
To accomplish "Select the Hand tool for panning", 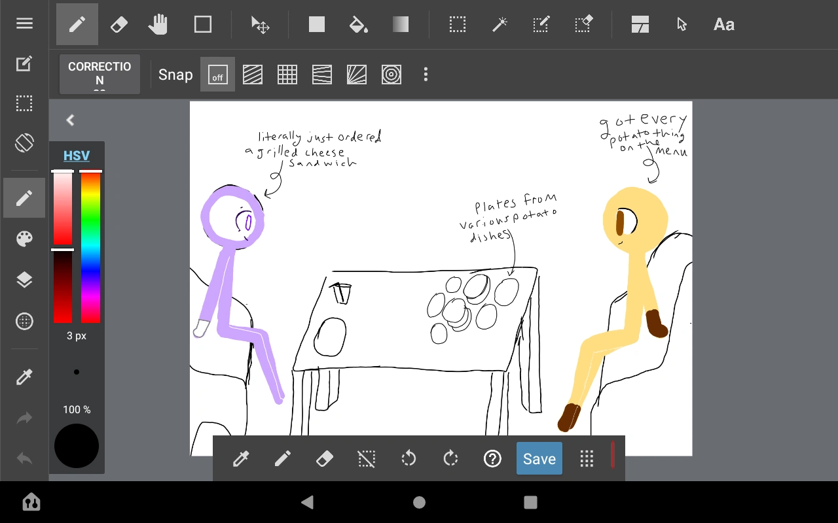I will (157, 24).
